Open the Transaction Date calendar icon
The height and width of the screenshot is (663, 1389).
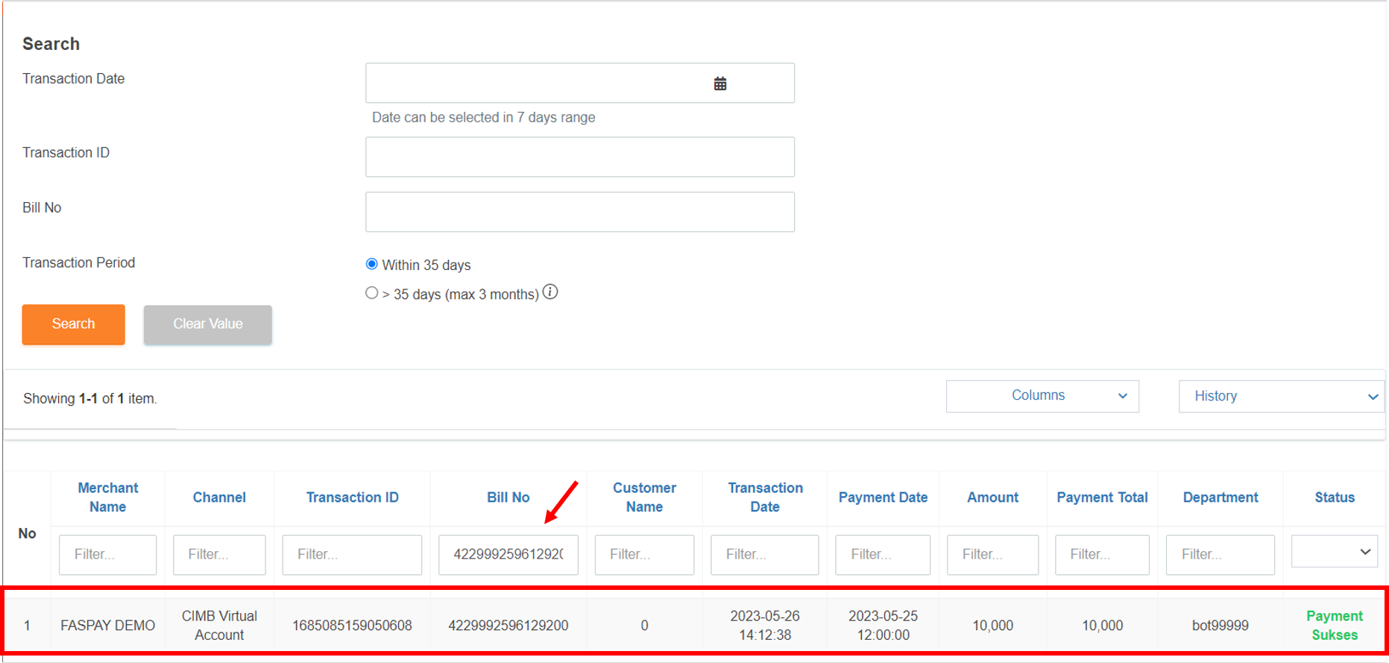point(719,84)
